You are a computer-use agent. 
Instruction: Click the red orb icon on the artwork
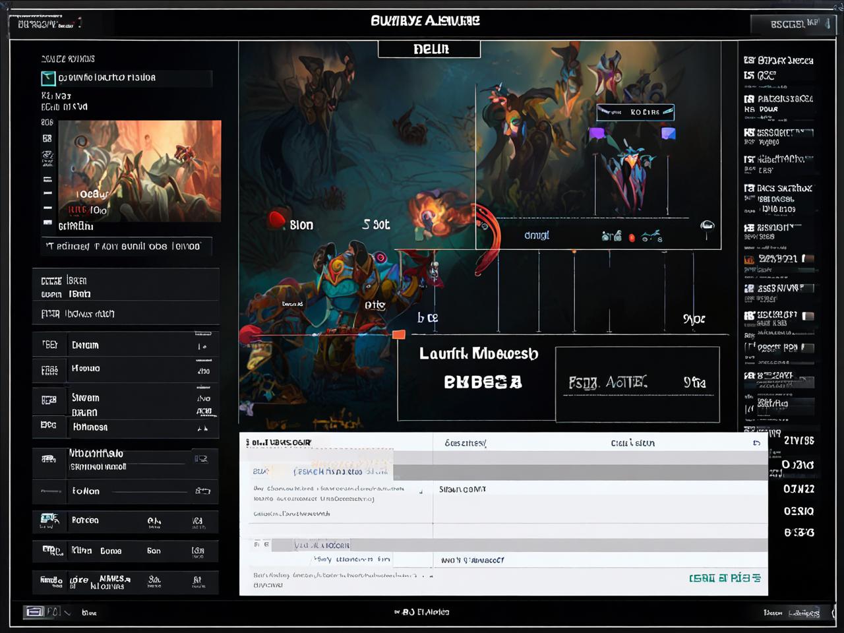[x=277, y=220]
